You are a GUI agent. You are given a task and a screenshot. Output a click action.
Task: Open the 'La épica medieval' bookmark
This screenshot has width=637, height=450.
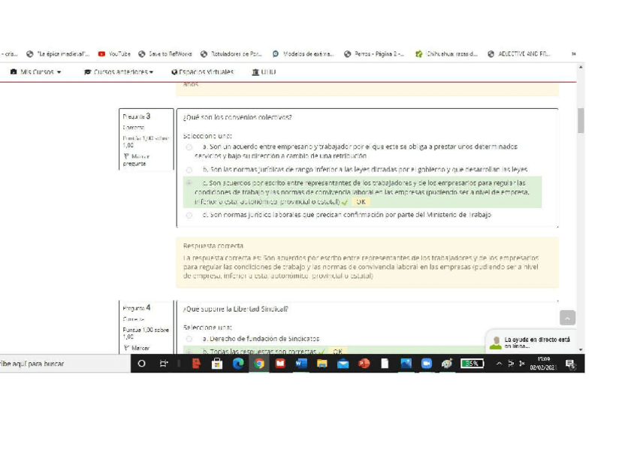point(58,54)
